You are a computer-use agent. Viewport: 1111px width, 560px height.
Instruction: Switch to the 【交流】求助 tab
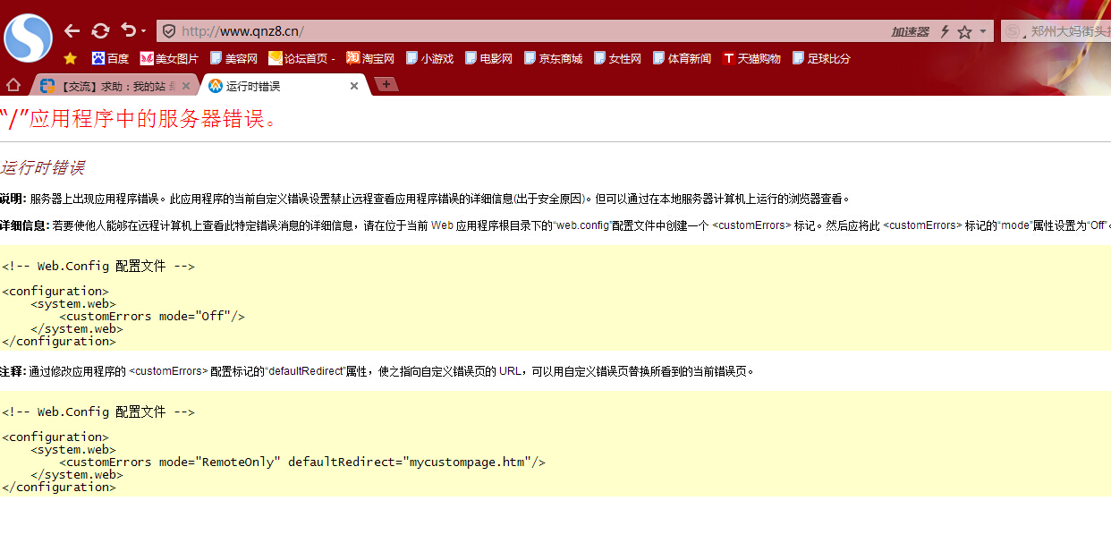click(x=112, y=87)
